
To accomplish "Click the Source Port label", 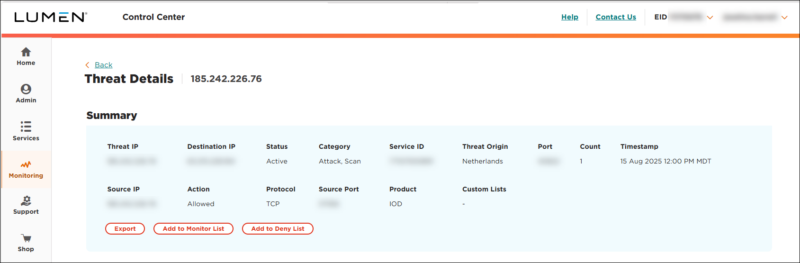I will click(x=339, y=189).
